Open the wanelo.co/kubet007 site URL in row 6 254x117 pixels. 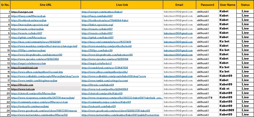pos(27,33)
